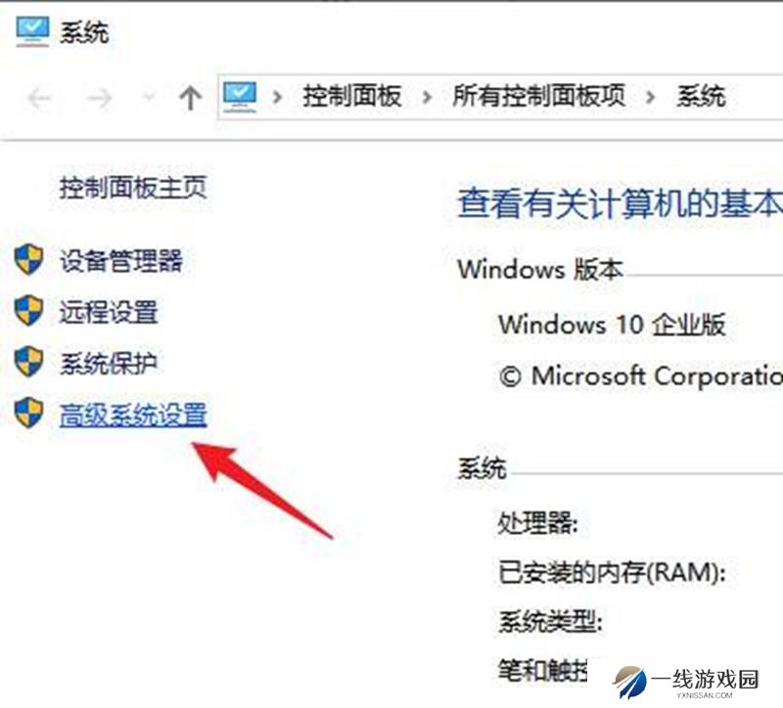Viewport: 783px width, 708px height.
Task: Click the empty area of the address bar
Action: coord(755,97)
